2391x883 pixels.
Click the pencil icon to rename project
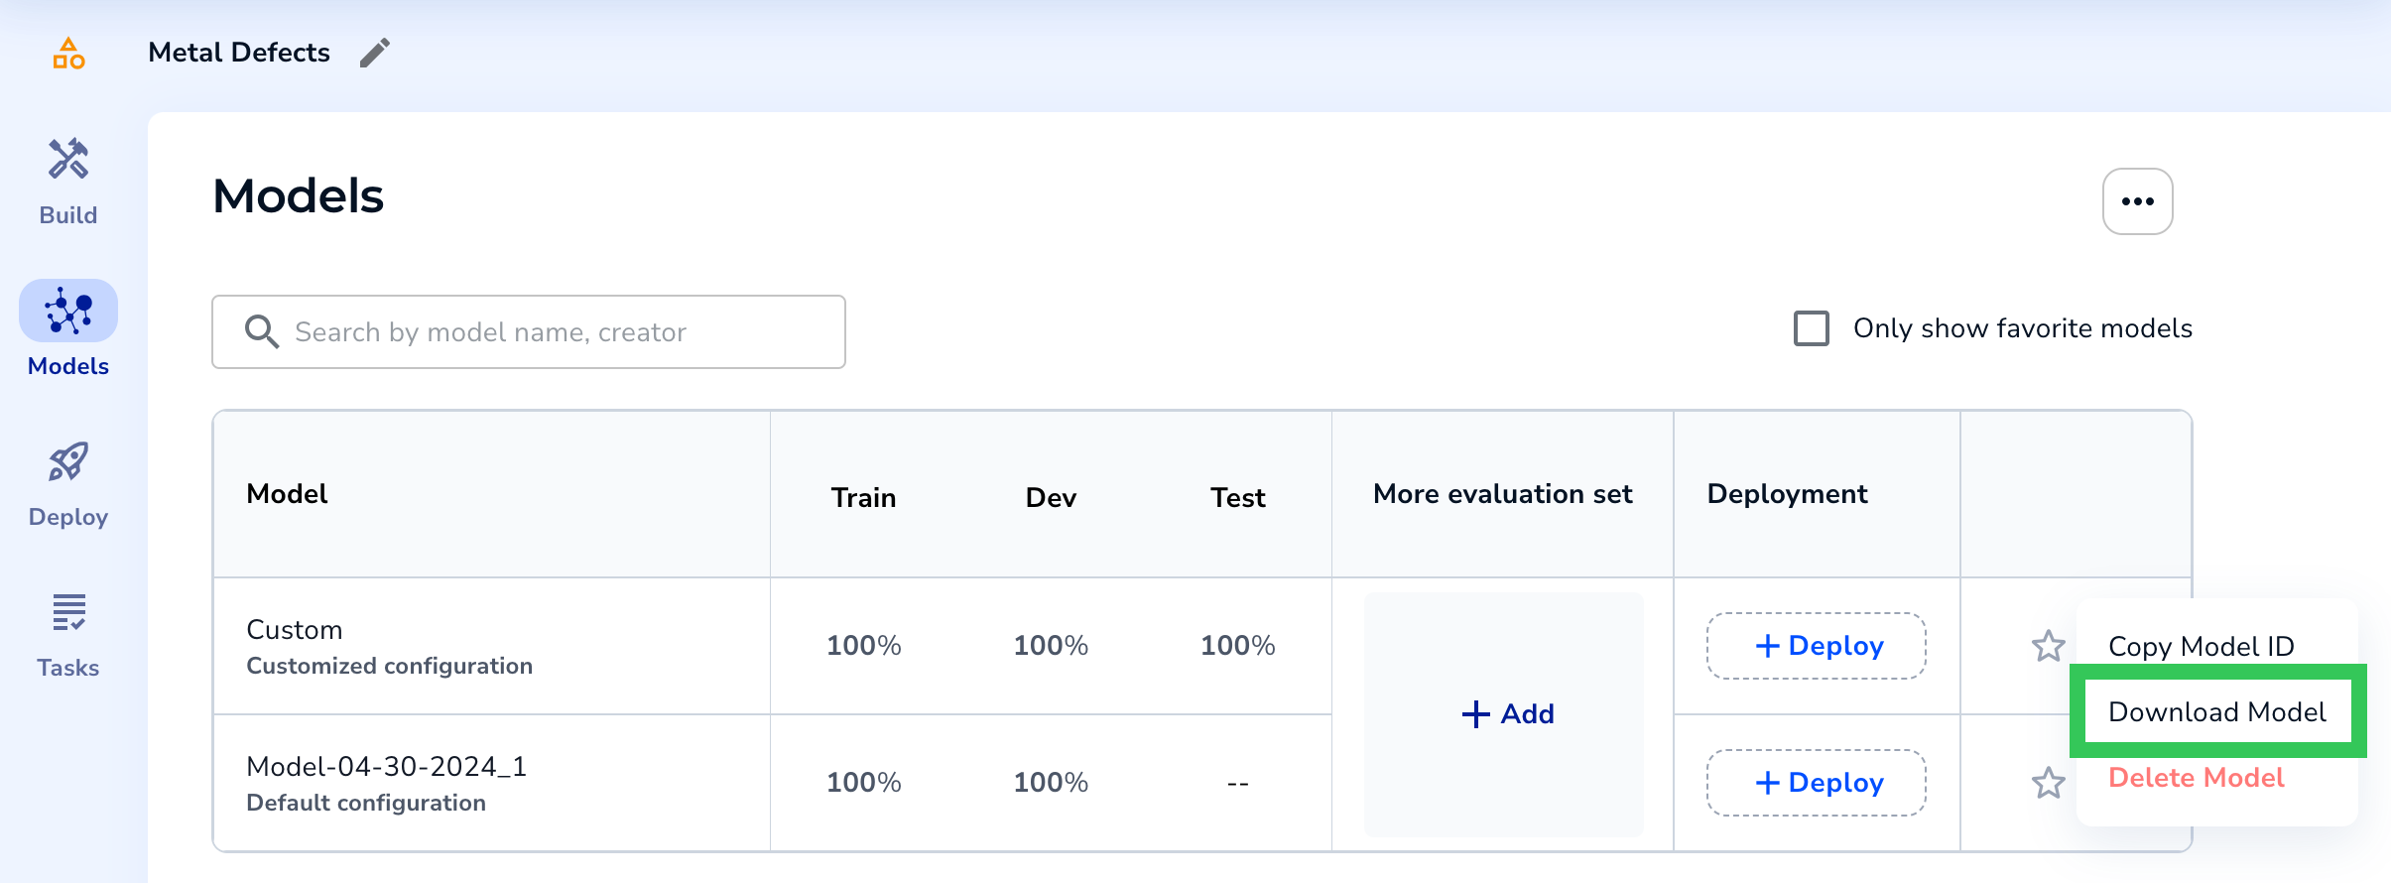tap(375, 53)
